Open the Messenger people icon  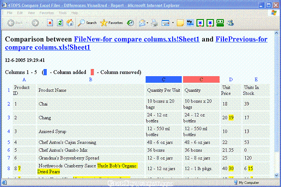tap(230, 23)
